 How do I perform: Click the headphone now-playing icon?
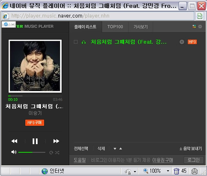coord(84,42)
